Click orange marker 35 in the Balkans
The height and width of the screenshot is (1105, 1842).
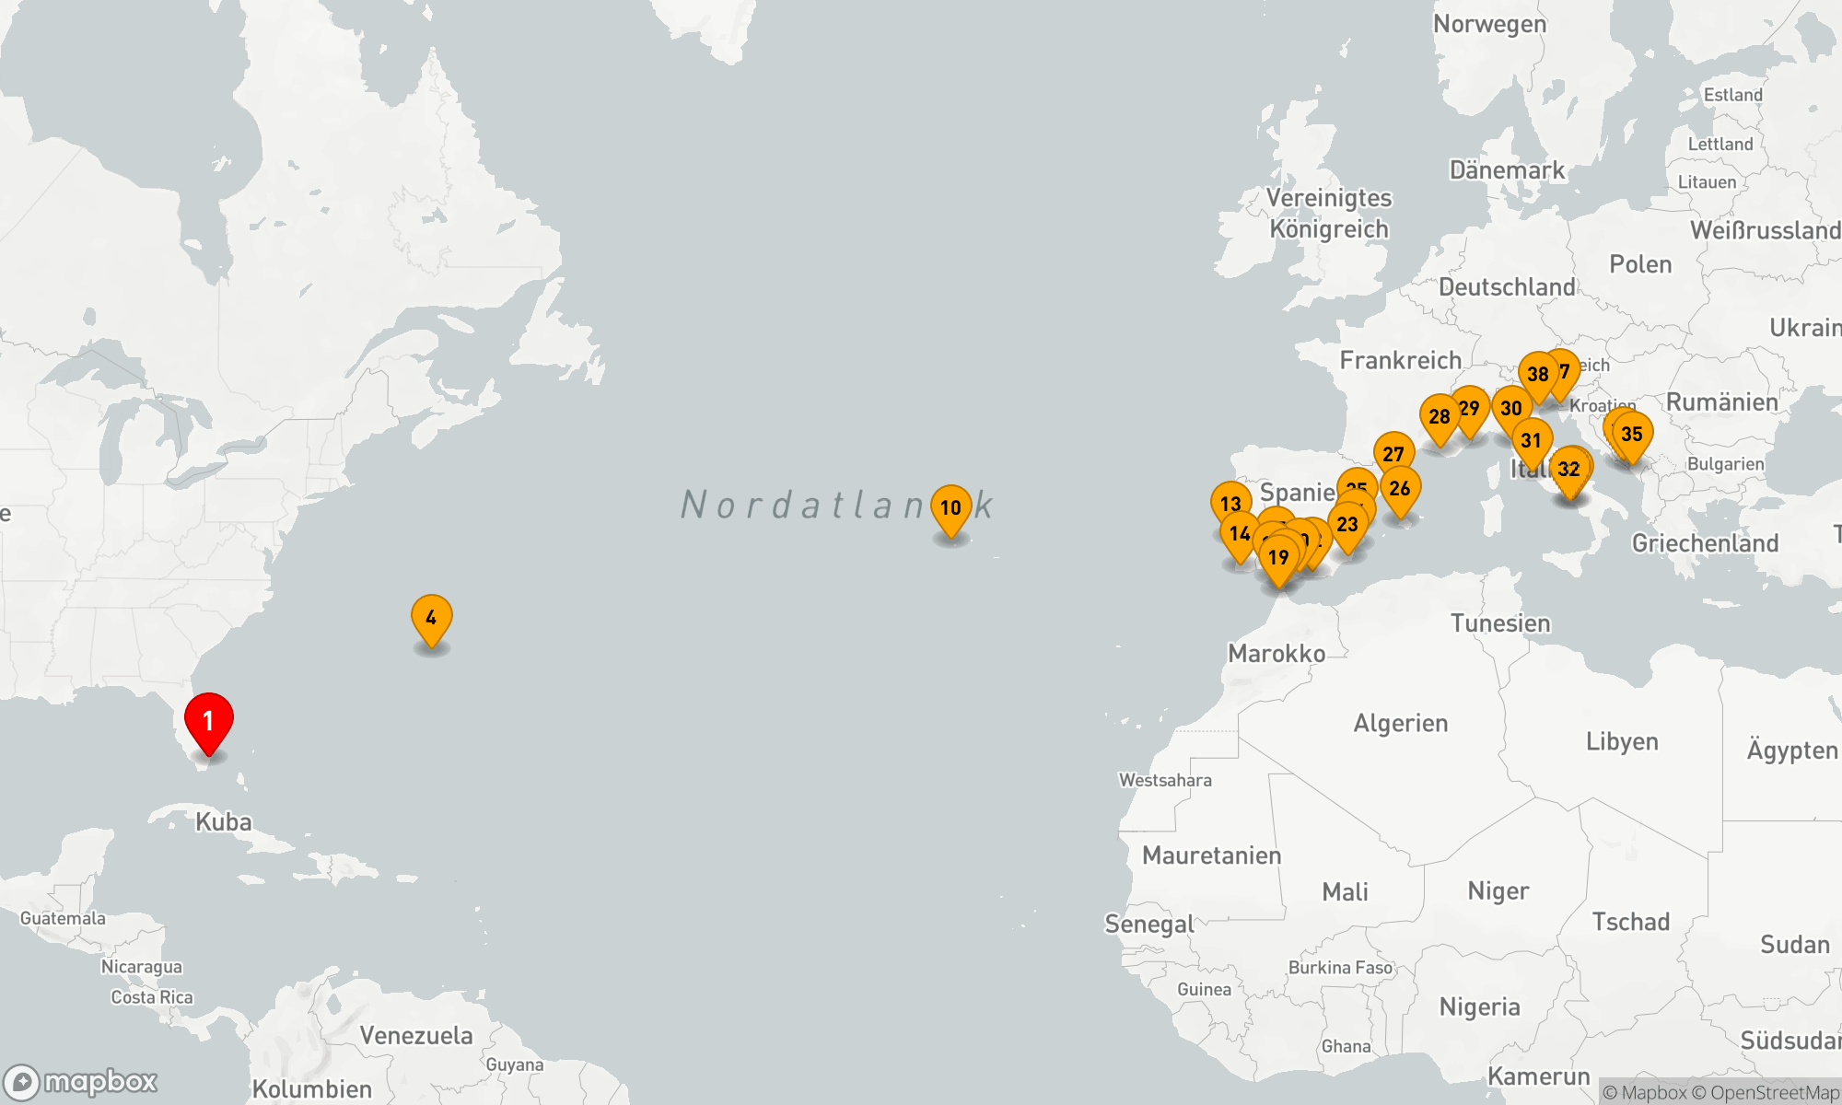point(1632,434)
